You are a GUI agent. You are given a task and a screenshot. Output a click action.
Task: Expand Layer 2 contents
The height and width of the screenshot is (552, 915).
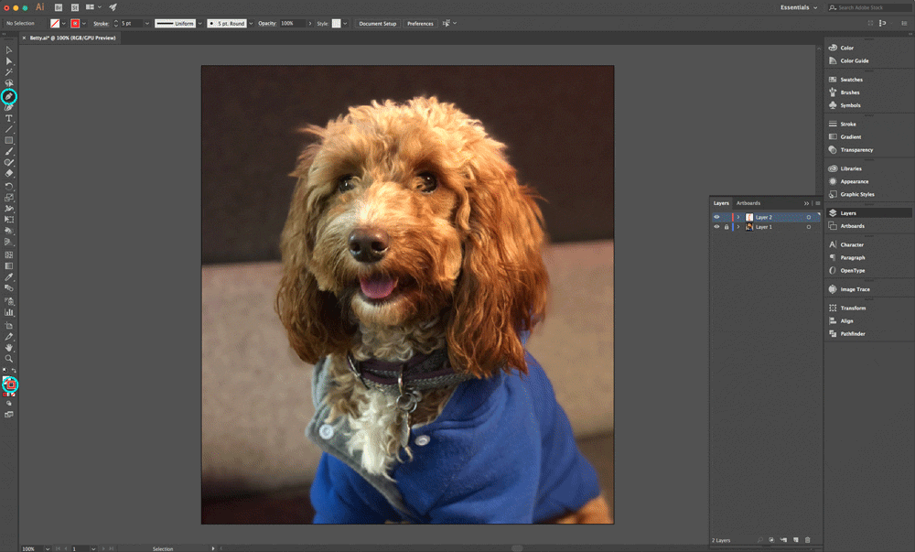[x=738, y=217]
